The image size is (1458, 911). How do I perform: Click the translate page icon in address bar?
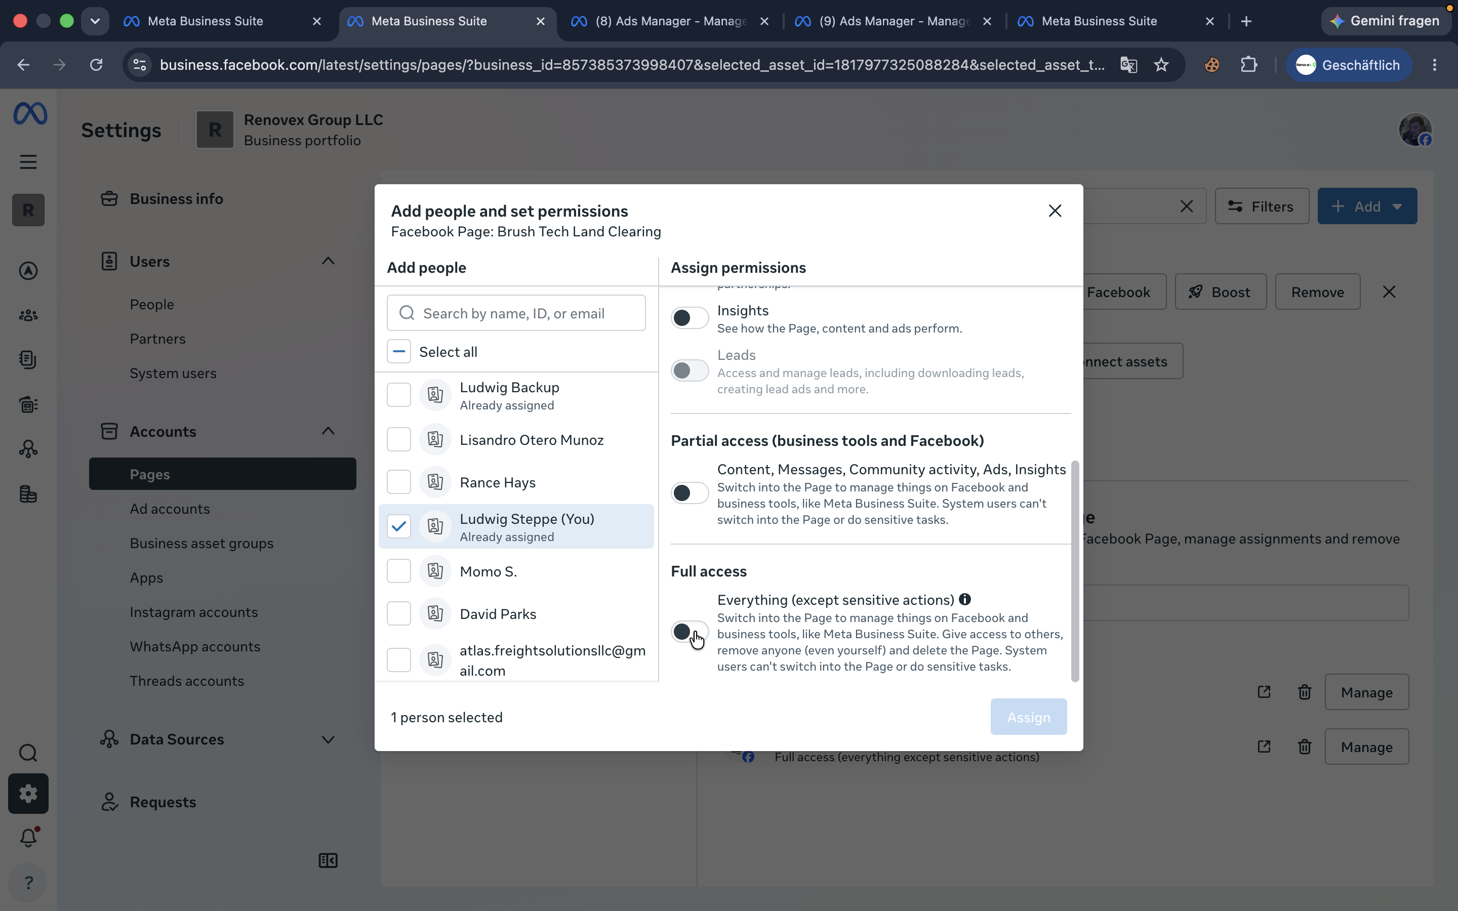tap(1128, 64)
